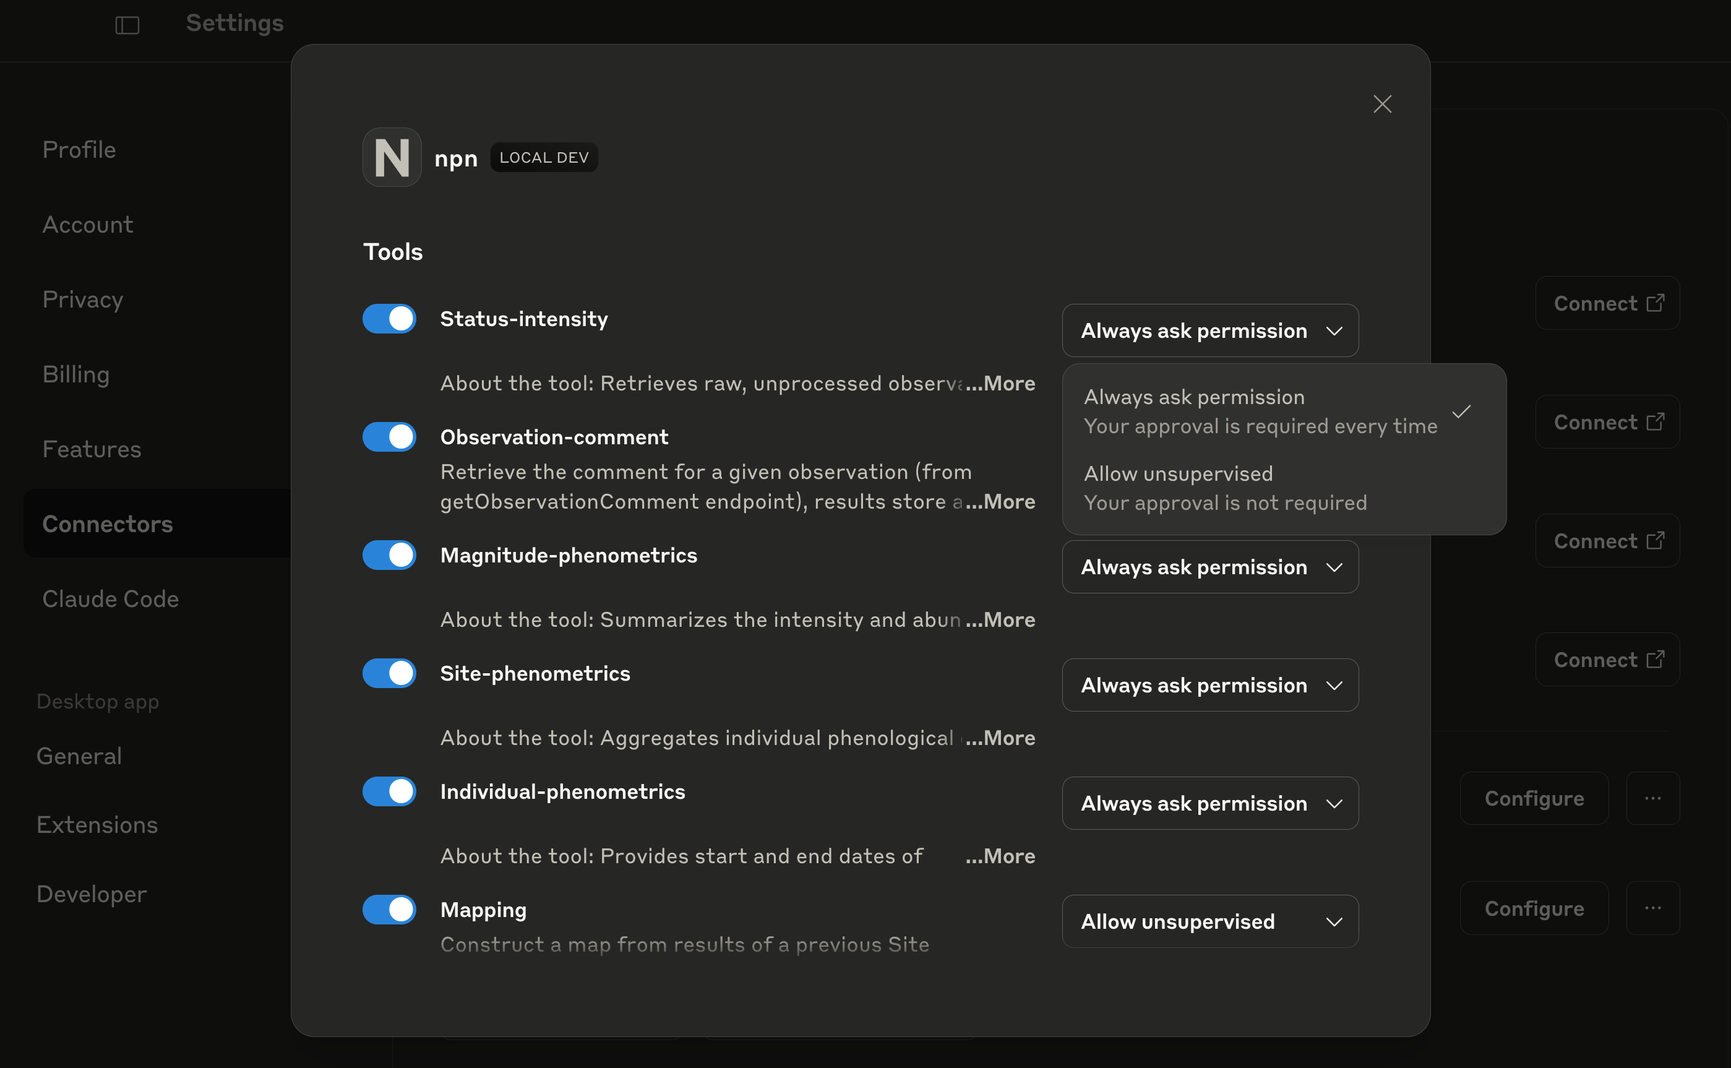Image resolution: width=1731 pixels, height=1068 pixels.
Task: Turn off the Mapping tool toggle
Action: [389, 909]
